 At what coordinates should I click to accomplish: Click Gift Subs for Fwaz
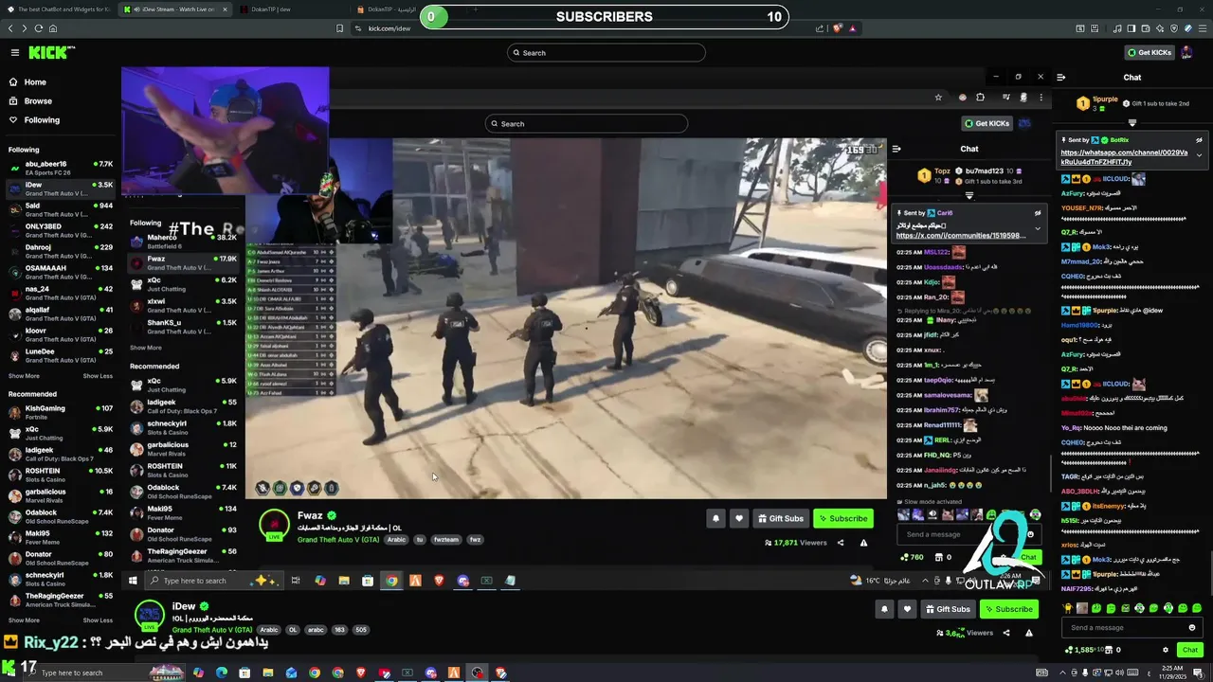pyautogui.click(x=780, y=518)
